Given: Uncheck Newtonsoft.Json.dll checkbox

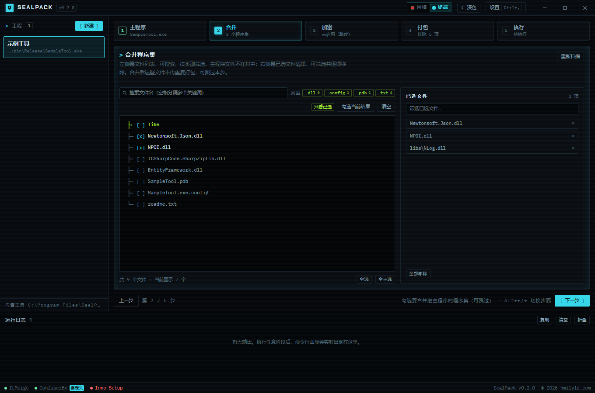Looking at the screenshot, I should pos(140,136).
